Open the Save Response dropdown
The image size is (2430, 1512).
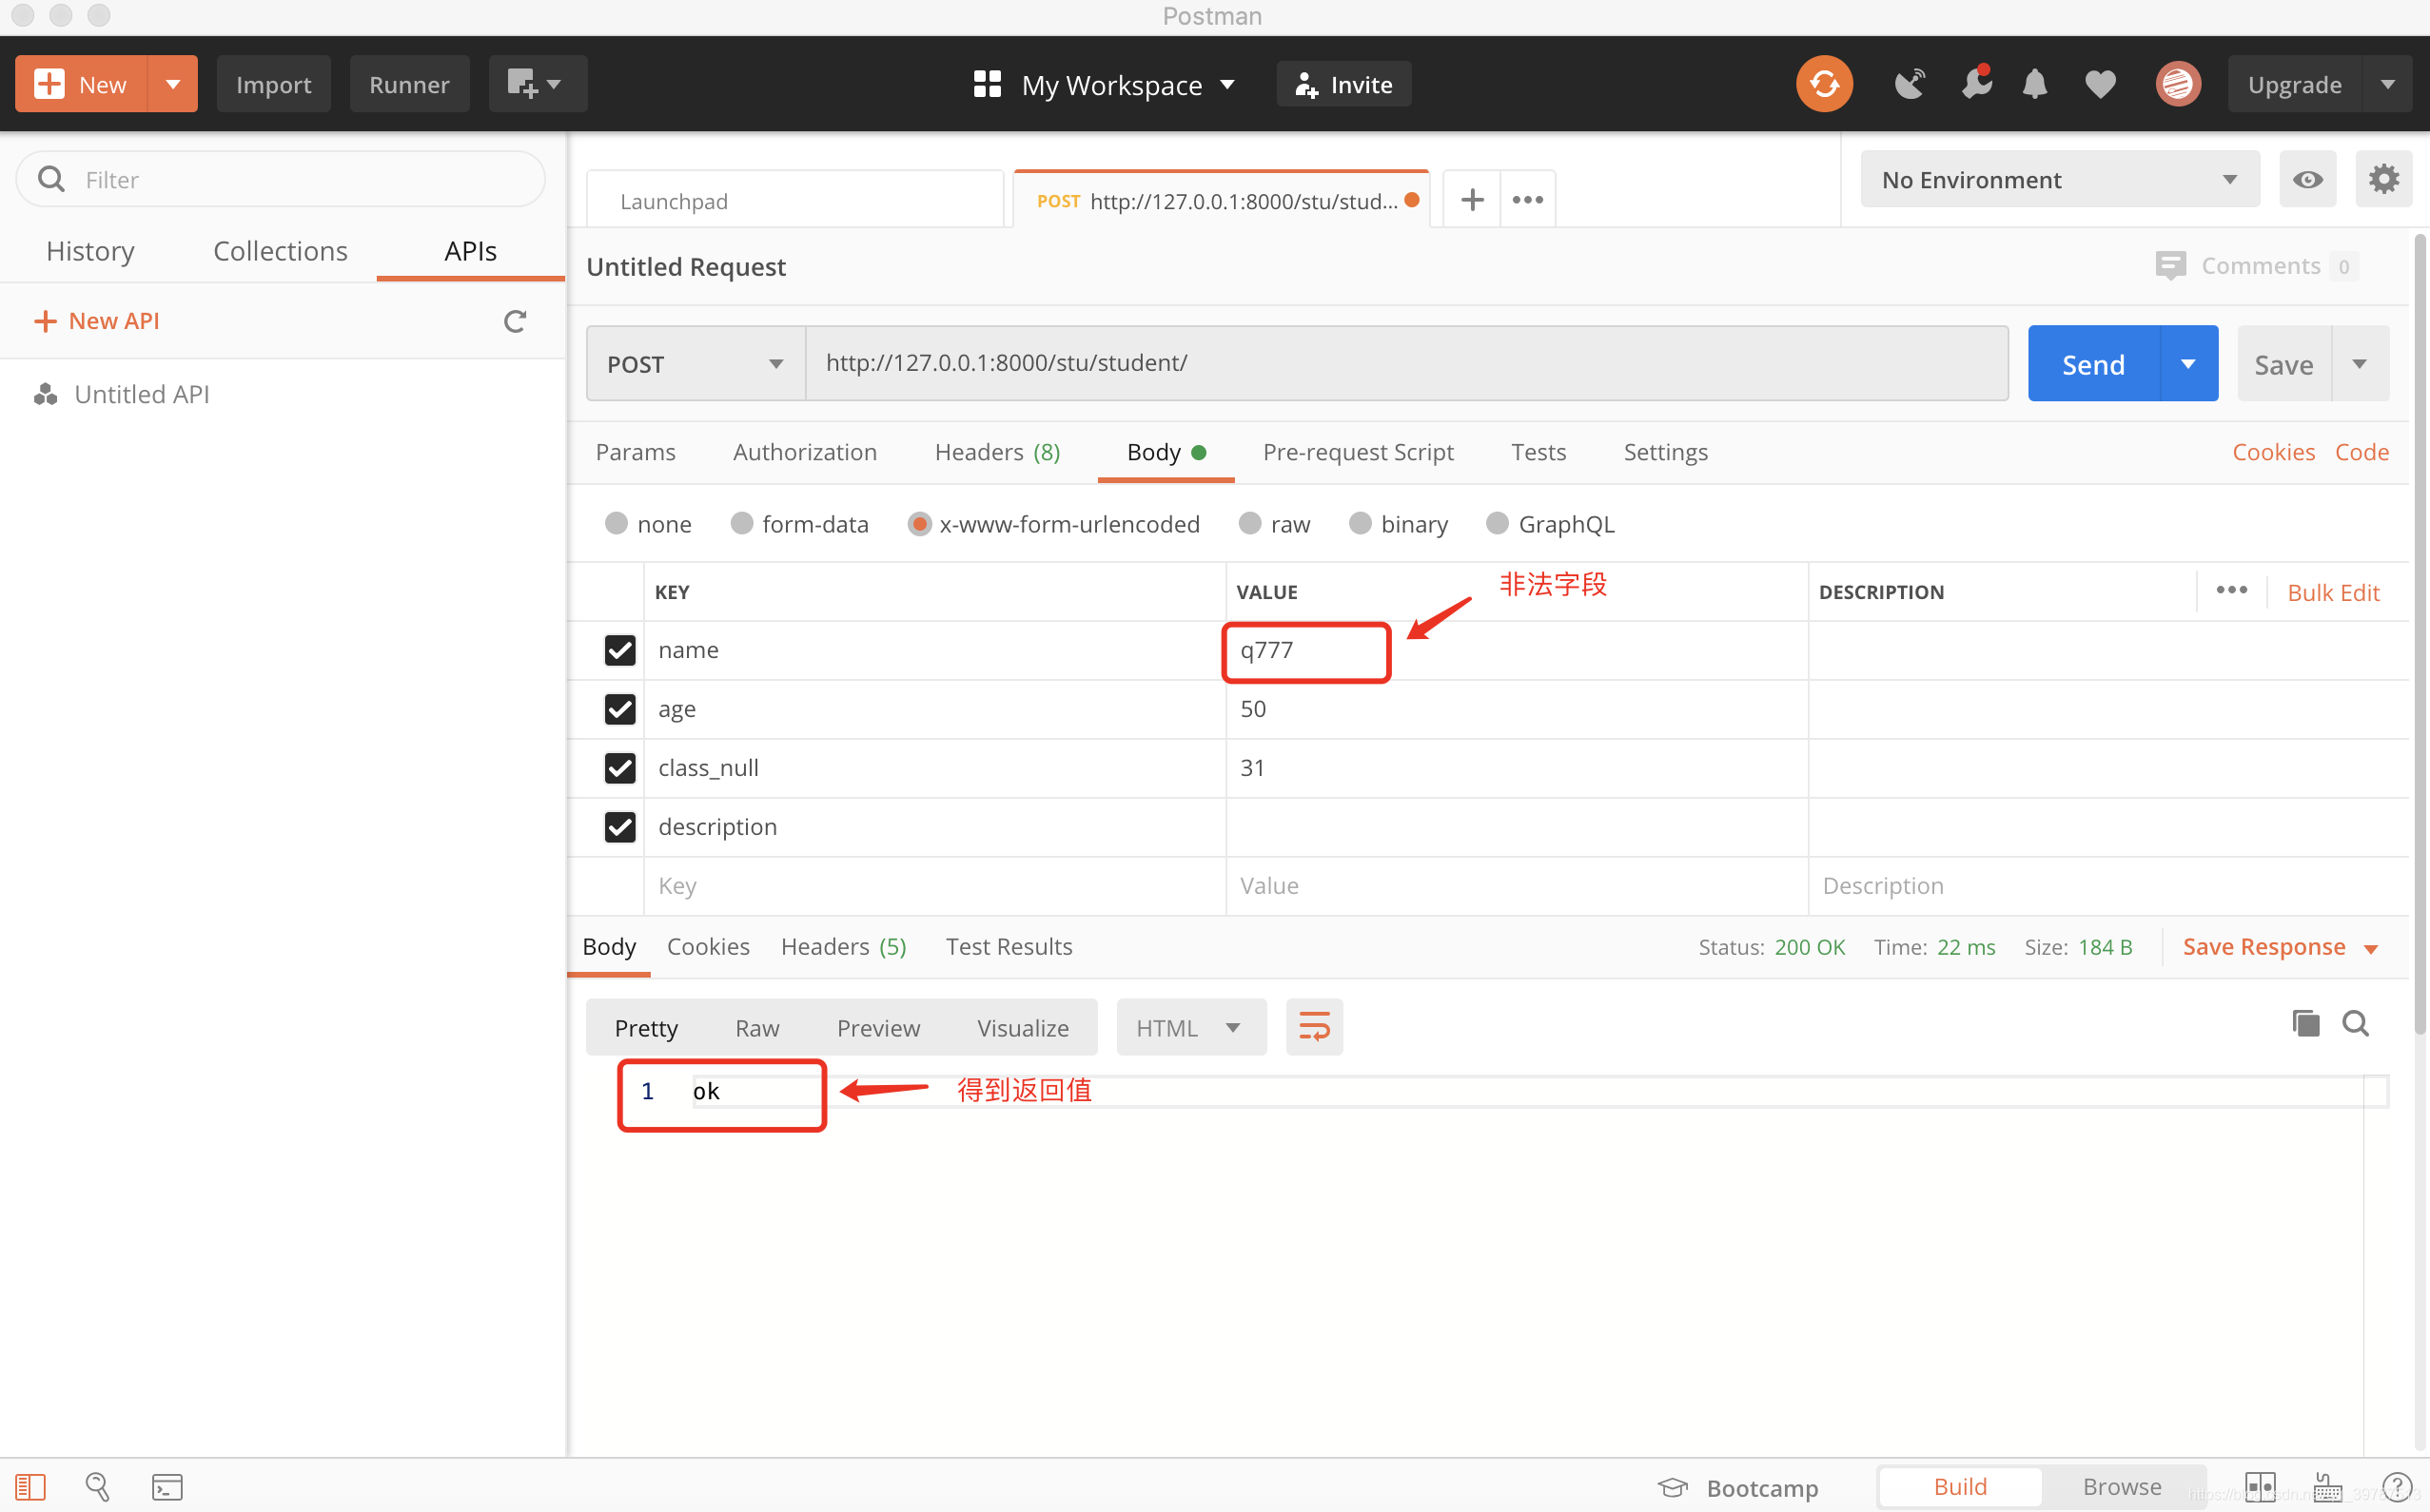click(x=2279, y=947)
